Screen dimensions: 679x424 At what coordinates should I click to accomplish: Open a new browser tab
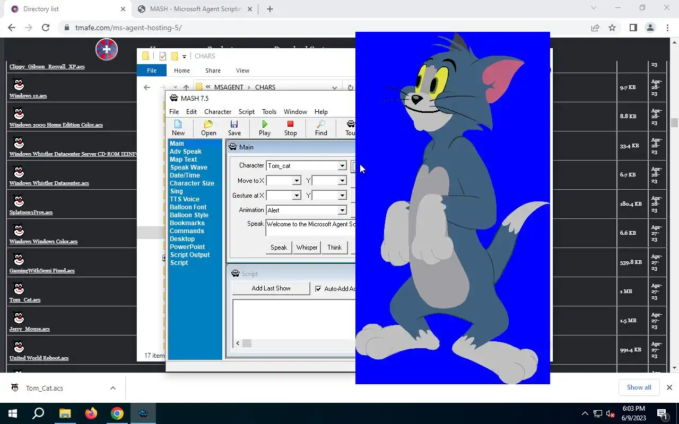pyautogui.click(x=269, y=9)
